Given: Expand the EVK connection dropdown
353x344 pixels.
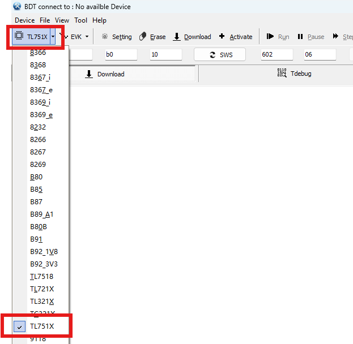Looking at the screenshot, I should tap(87, 37).
